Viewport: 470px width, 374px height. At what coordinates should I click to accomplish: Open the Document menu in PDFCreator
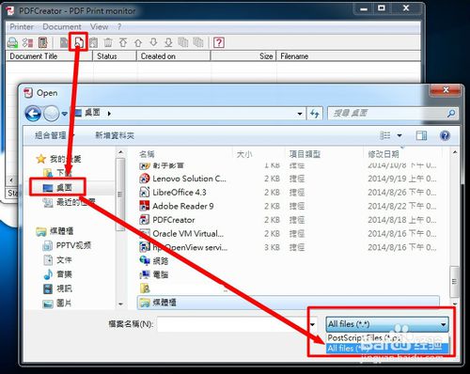(x=62, y=27)
